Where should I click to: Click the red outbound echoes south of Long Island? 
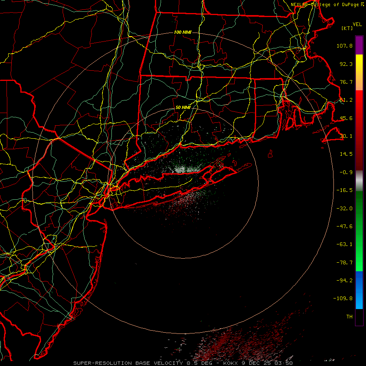pos(184,203)
